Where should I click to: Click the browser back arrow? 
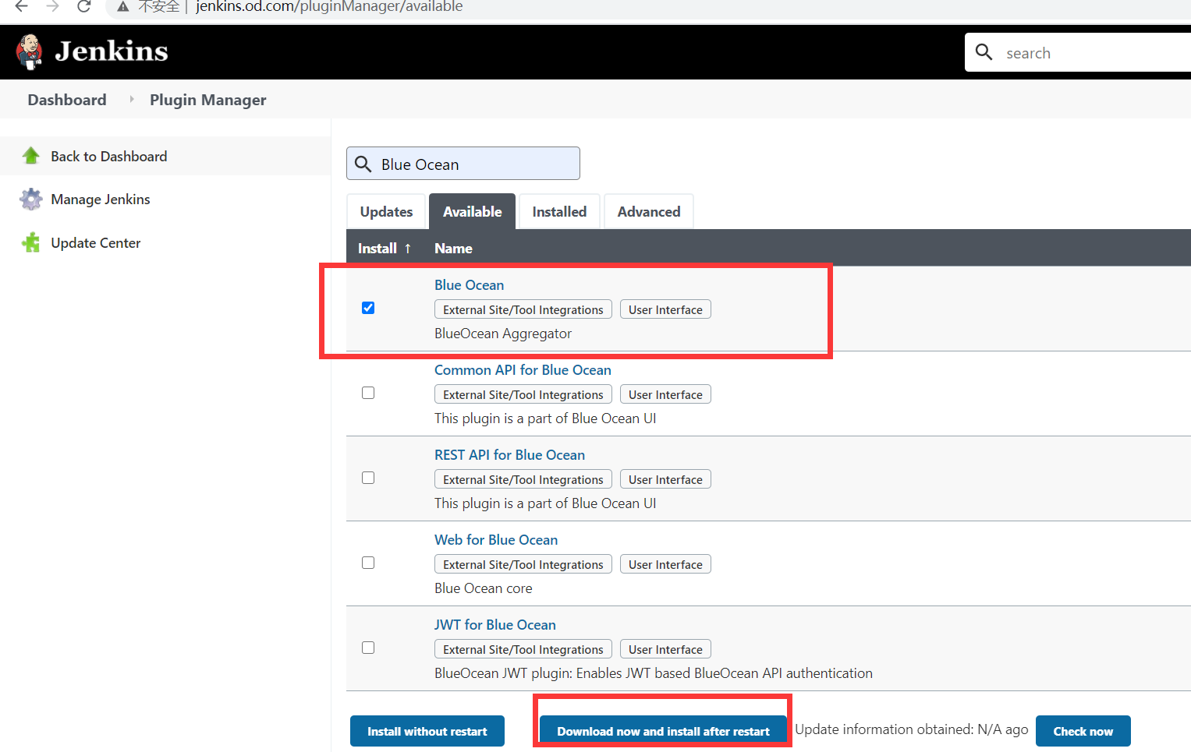click(x=22, y=6)
